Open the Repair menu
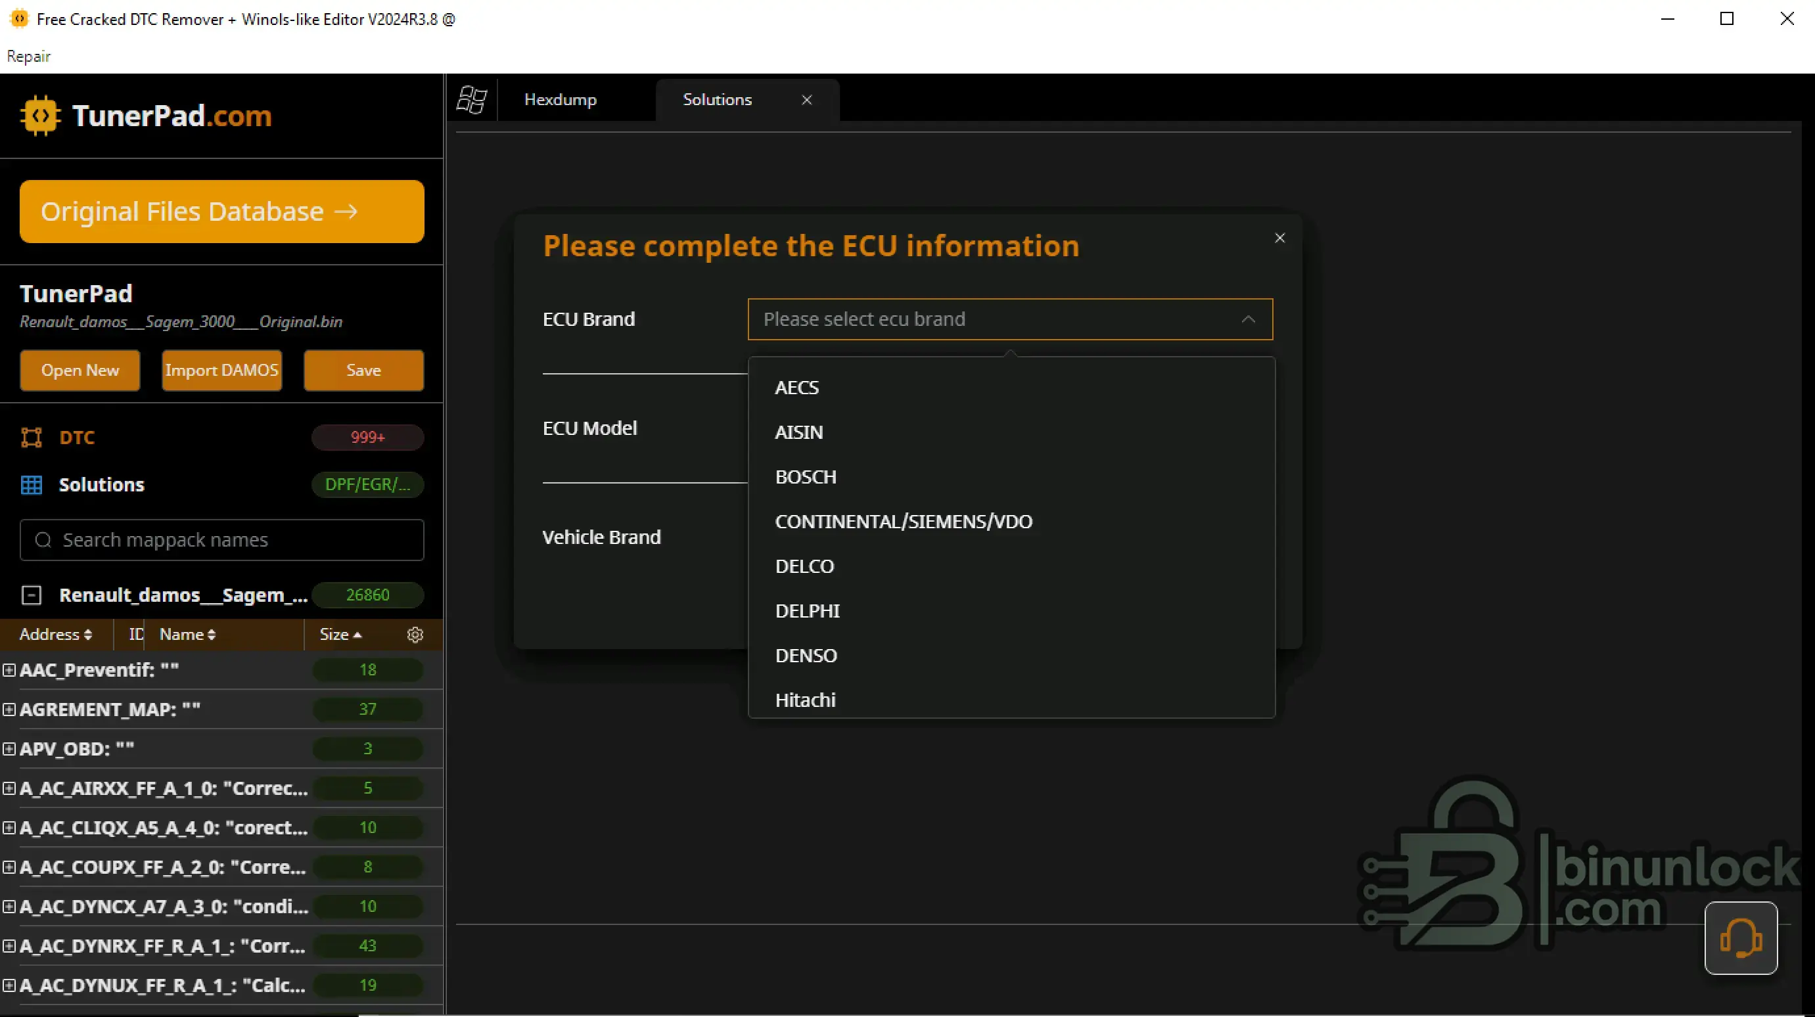The image size is (1815, 1017). (x=29, y=56)
